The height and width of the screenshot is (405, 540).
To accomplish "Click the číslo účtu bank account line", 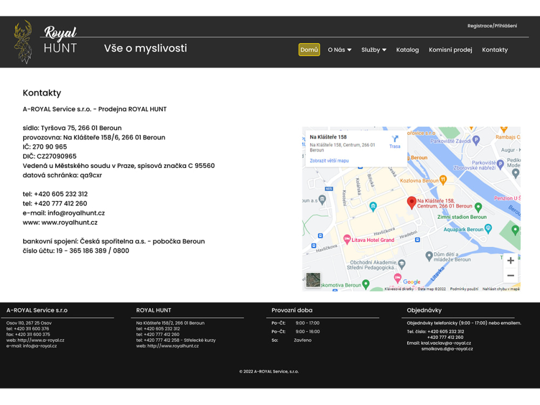I will tap(76, 251).
